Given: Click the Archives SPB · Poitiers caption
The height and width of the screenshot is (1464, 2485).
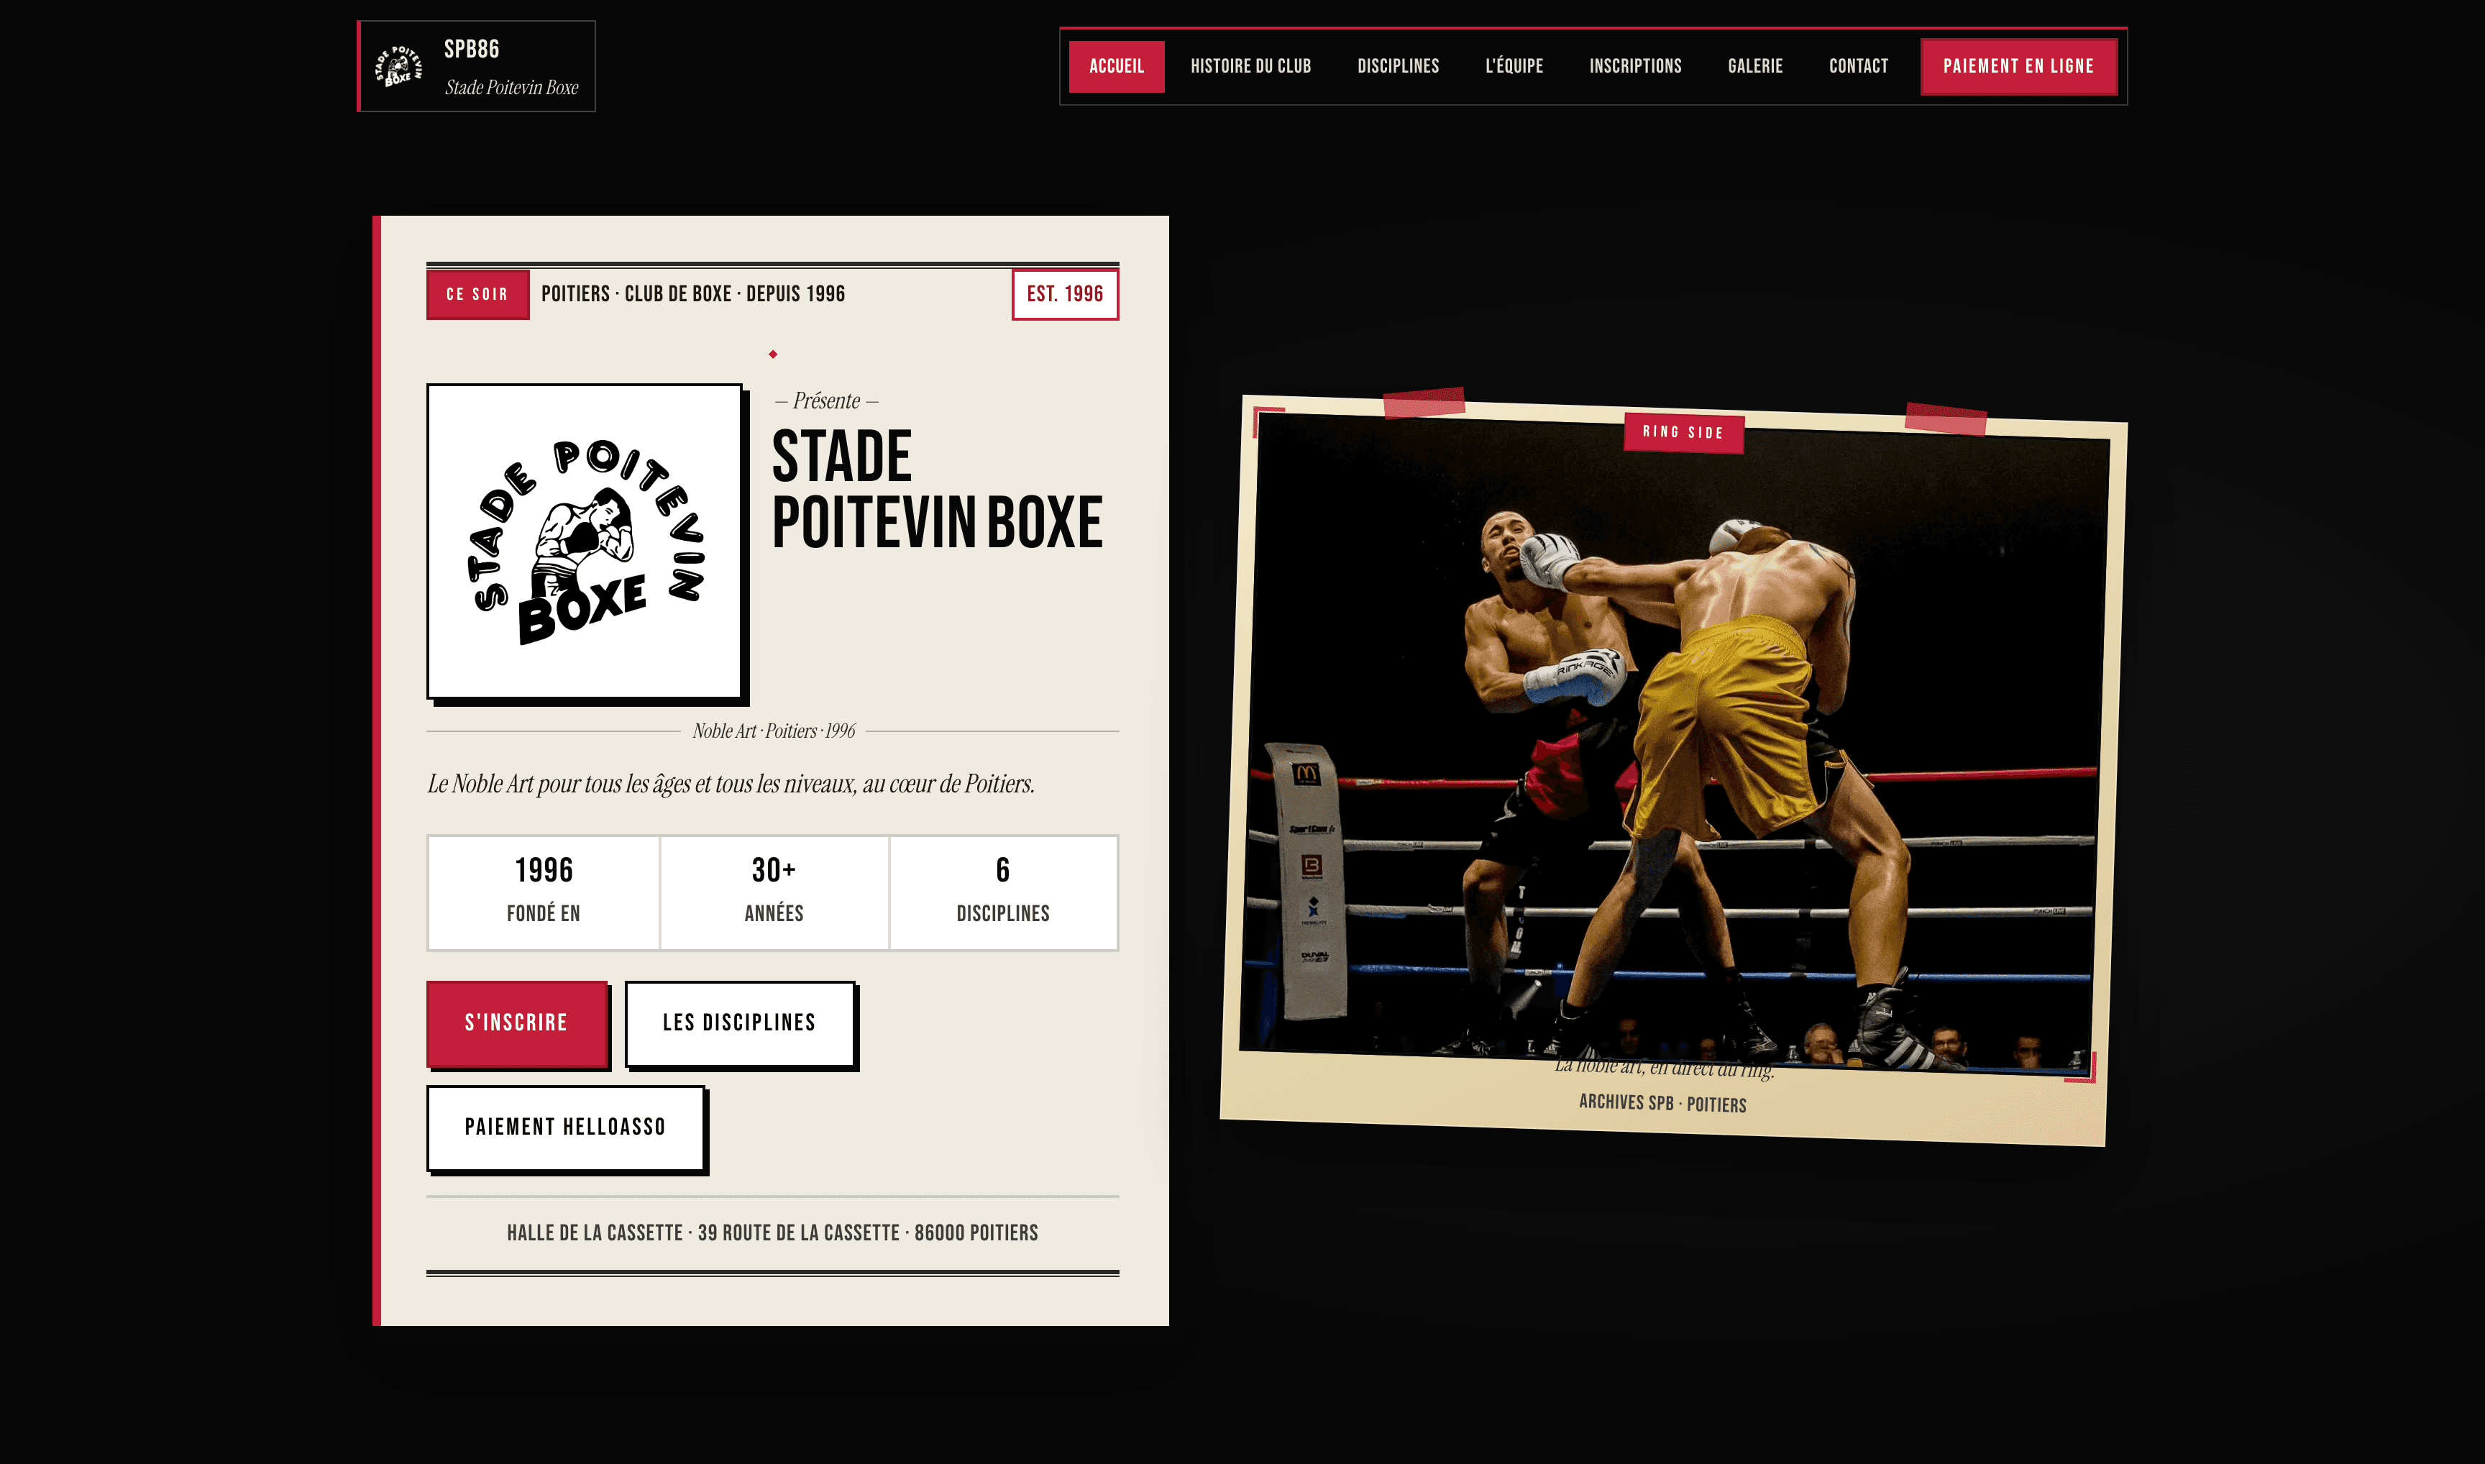Looking at the screenshot, I should tap(1662, 1103).
